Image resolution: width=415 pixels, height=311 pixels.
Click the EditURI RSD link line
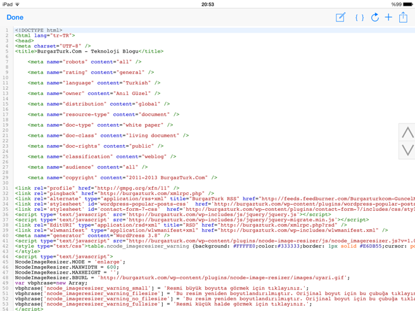point(181,225)
